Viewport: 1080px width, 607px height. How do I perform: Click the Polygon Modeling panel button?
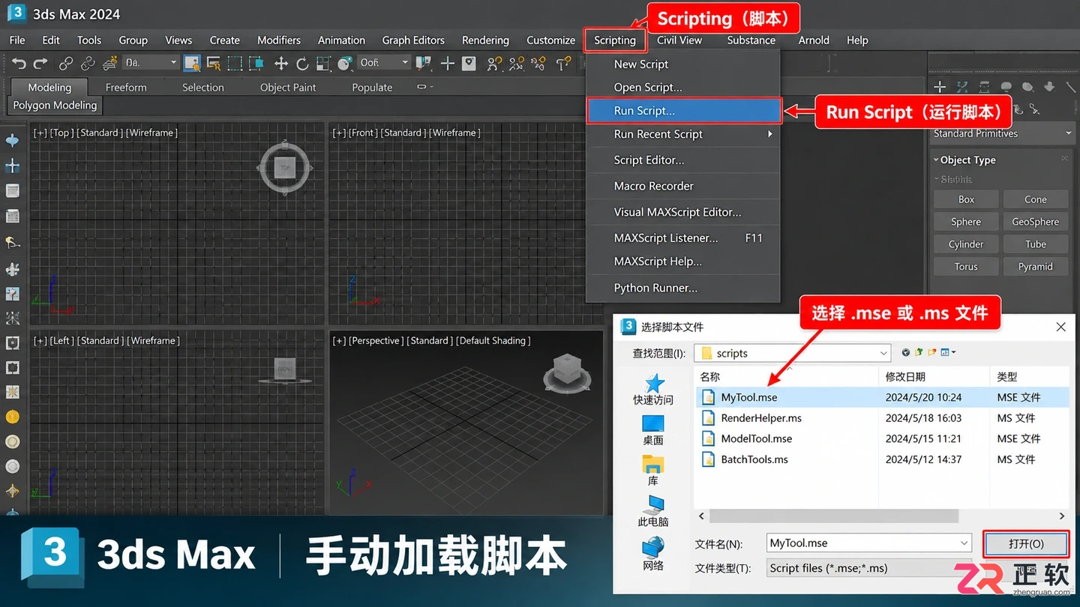tap(55, 106)
